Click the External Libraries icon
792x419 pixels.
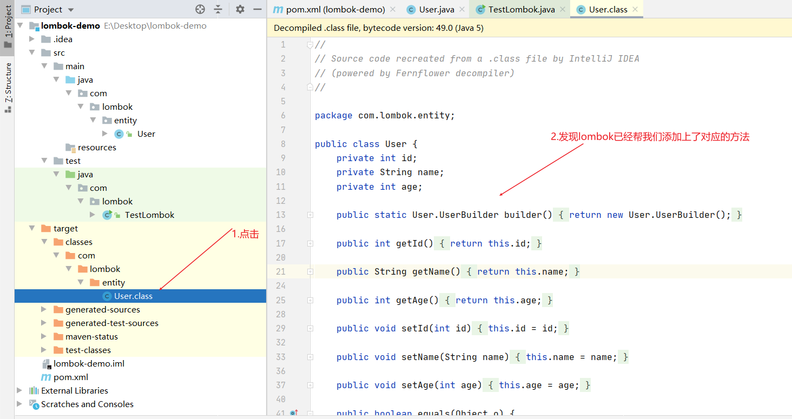34,390
